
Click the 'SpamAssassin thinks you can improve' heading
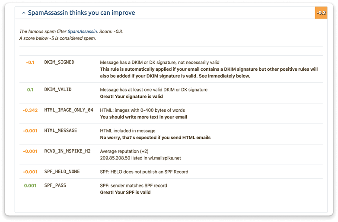click(82, 13)
